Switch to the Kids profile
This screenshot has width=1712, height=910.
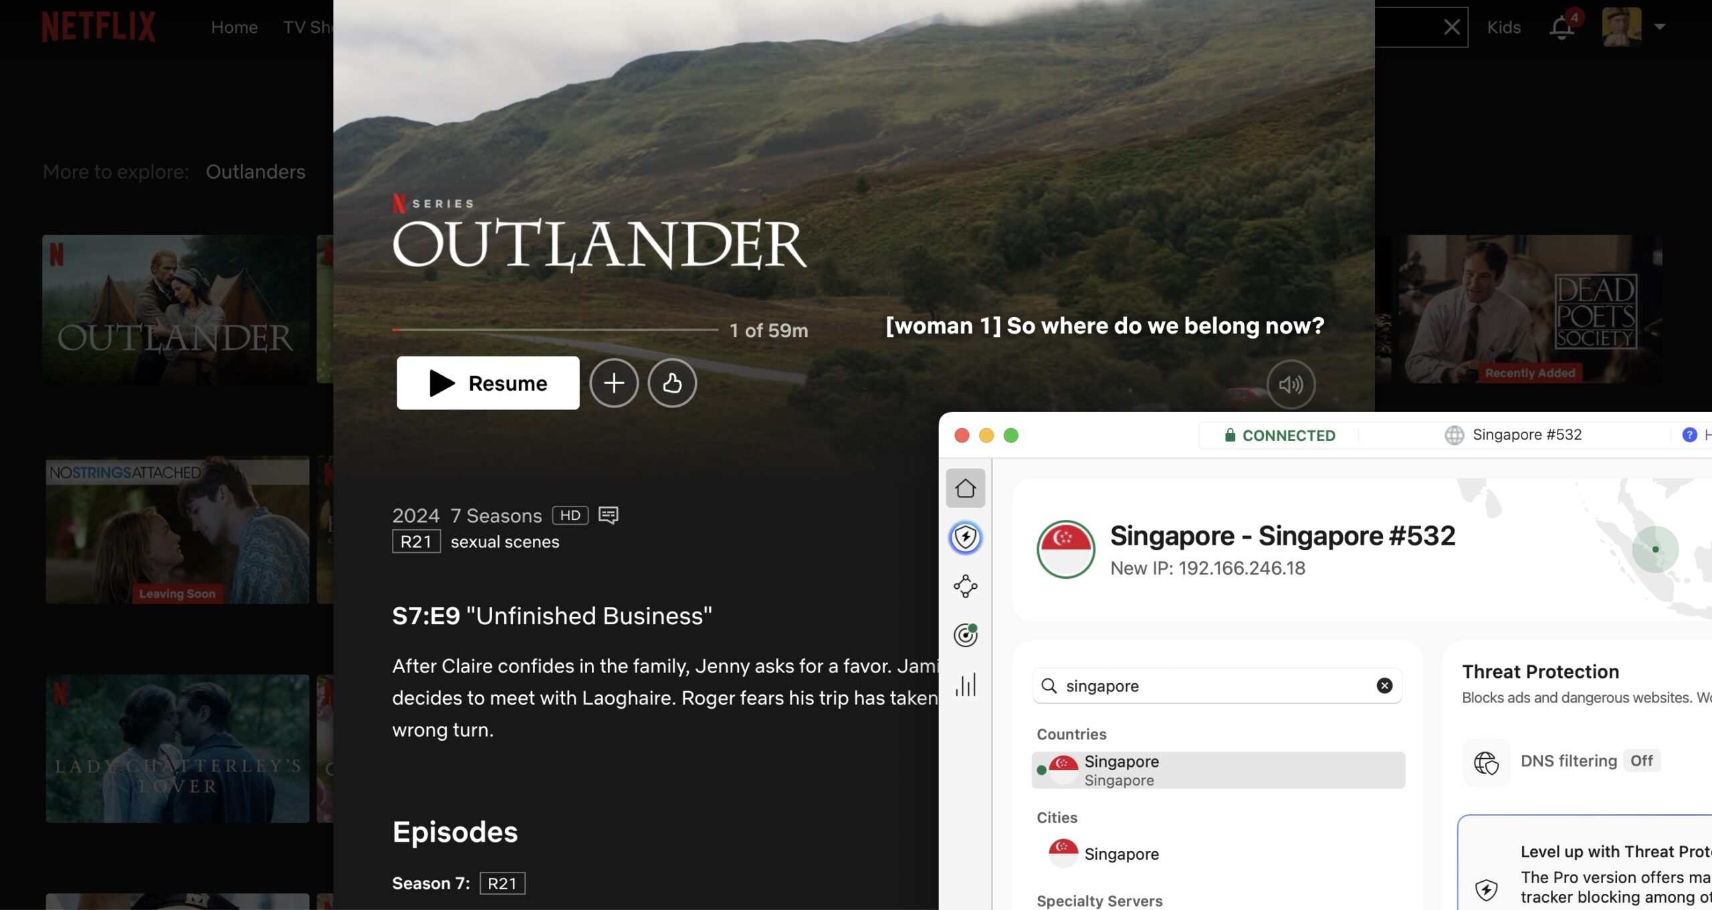[1504, 27]
